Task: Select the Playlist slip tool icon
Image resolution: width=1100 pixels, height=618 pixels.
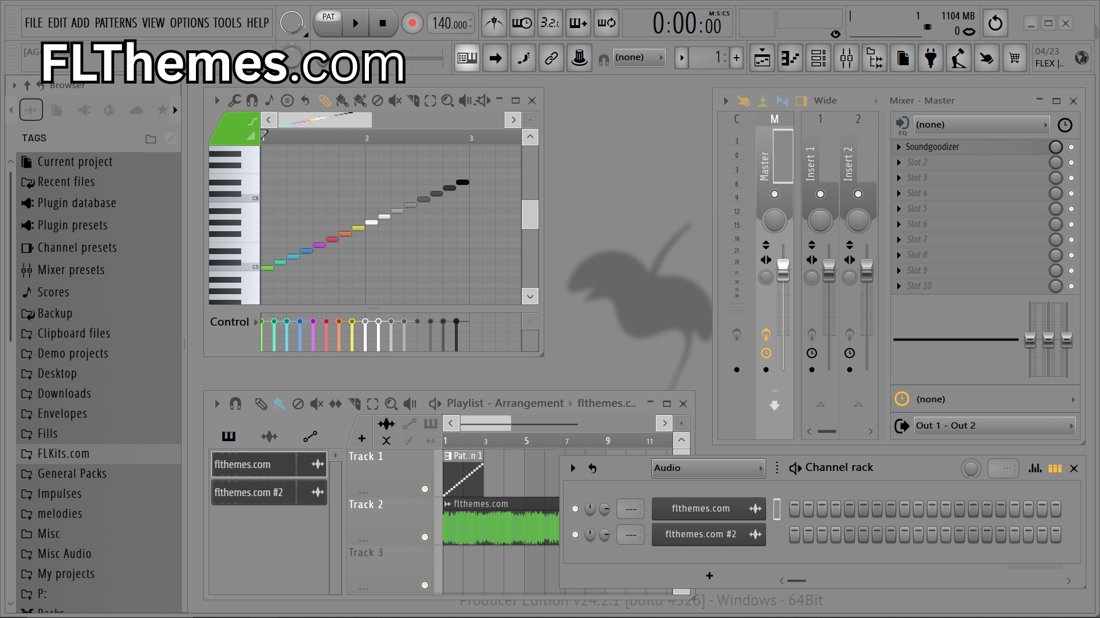Action: (335, 404)
